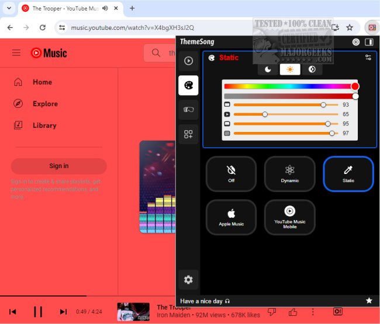
Task: Pause The Trooper playback
Action: (38, 312)
